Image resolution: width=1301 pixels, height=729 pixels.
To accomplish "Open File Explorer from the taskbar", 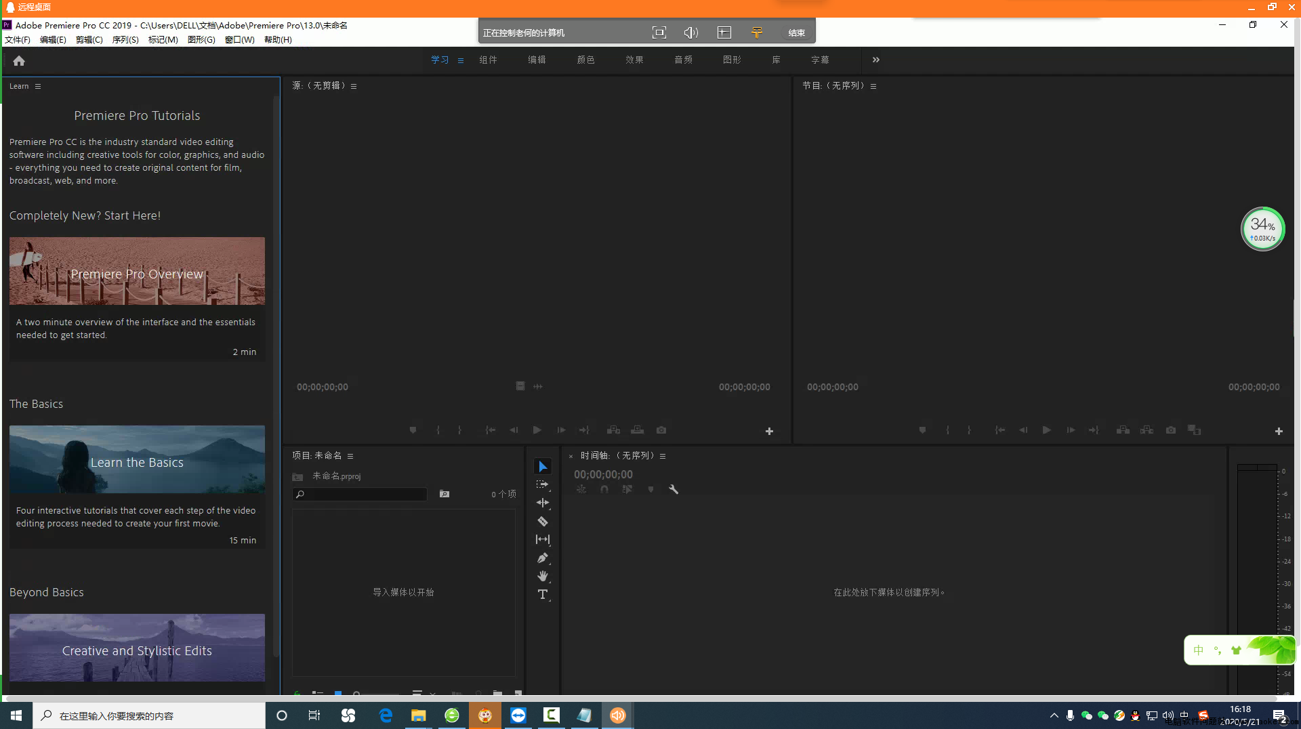I will tap(418, 715).
